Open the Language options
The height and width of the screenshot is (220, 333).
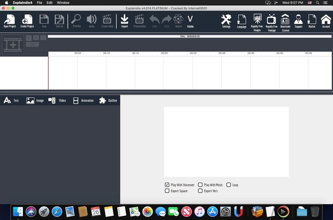242,22
